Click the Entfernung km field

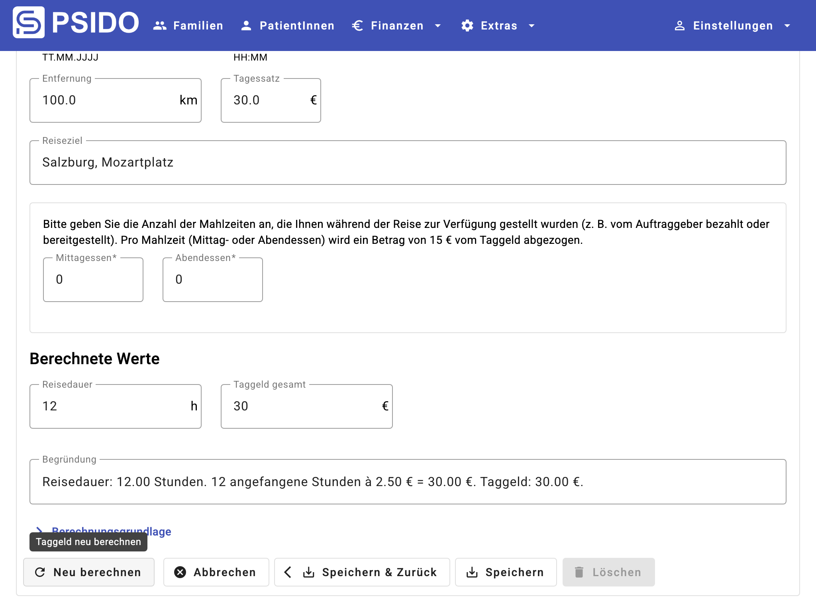pos(108,100)
